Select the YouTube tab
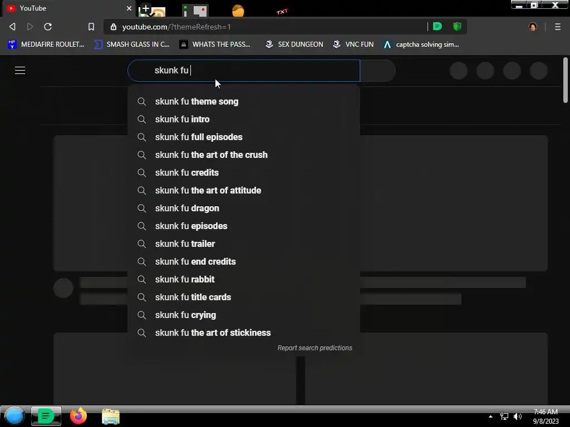 69,8
